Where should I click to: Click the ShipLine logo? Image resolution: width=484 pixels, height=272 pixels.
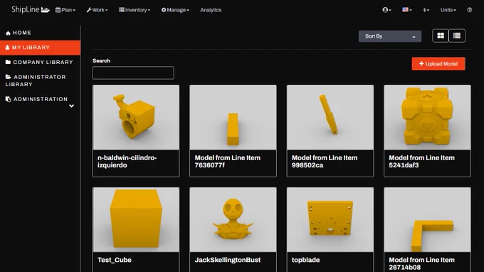pyautogui.click(x=30, y=9)
